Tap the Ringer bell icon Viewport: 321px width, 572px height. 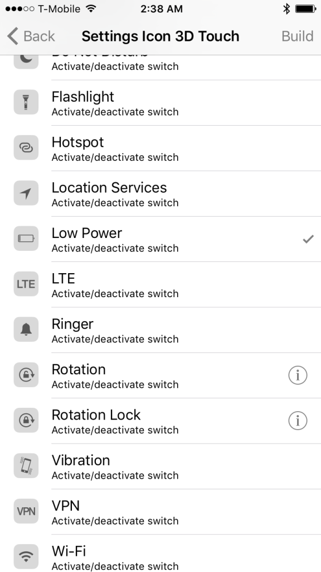pyautogui.click(x=26, y=330)
